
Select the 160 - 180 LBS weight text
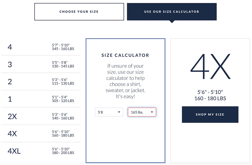tap(210, 98)
